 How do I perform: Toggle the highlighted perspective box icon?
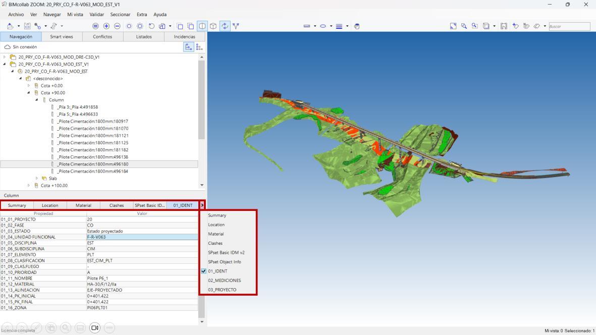point(202,26)
